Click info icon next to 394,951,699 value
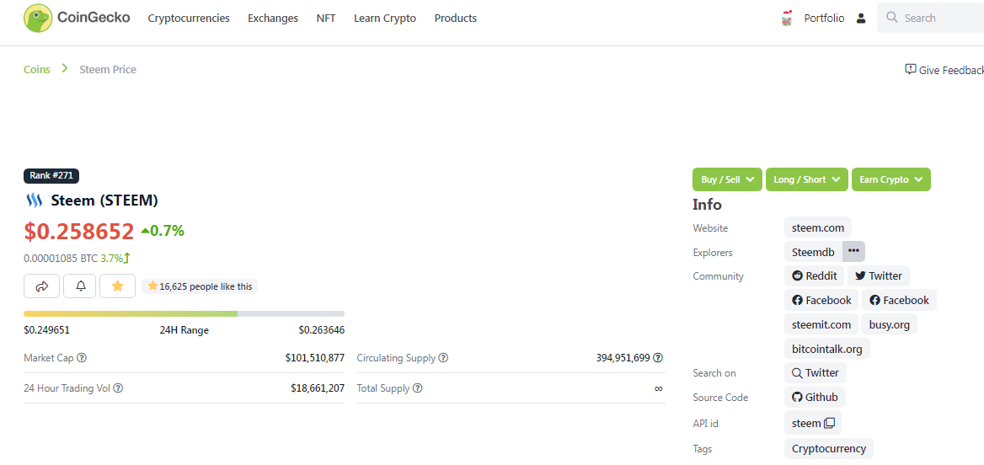 pyautogui.click(x=658, y=358)
